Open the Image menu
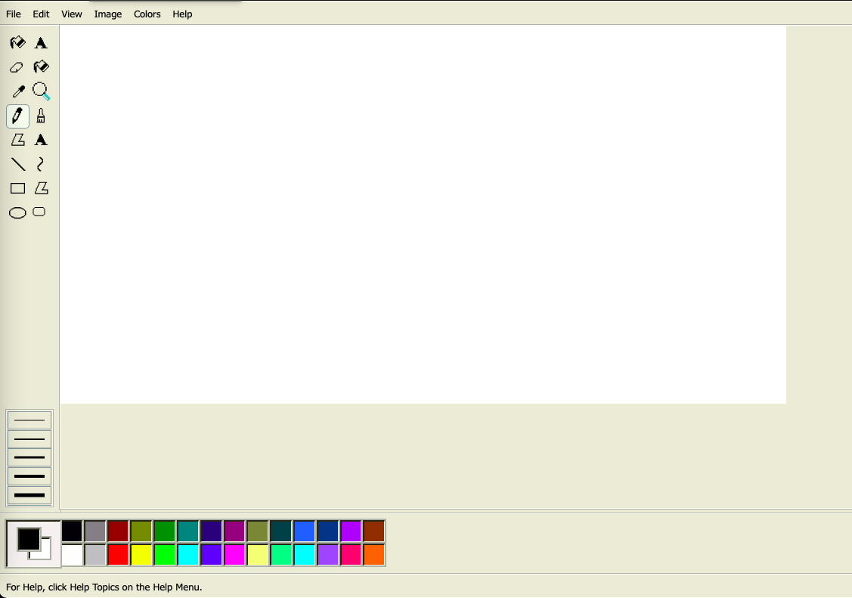Screen dimensions: 852x598 pos(107,14)
